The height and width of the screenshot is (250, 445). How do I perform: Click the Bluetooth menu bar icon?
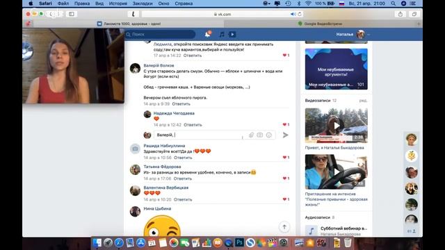[x=298, y=3]
